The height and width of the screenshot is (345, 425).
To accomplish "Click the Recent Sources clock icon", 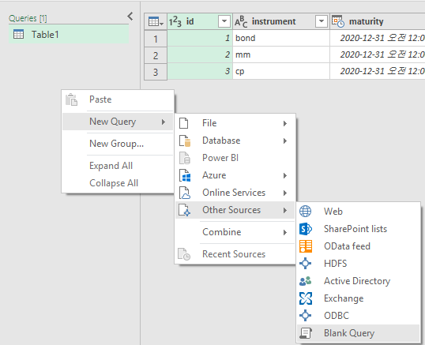I will [x=184, y=254].
